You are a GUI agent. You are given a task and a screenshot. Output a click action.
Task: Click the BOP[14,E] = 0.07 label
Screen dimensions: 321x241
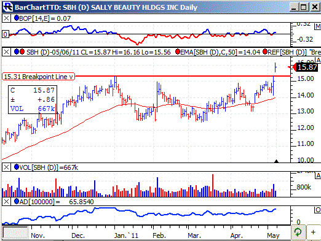pyautogui.click(x=45, y=18)
